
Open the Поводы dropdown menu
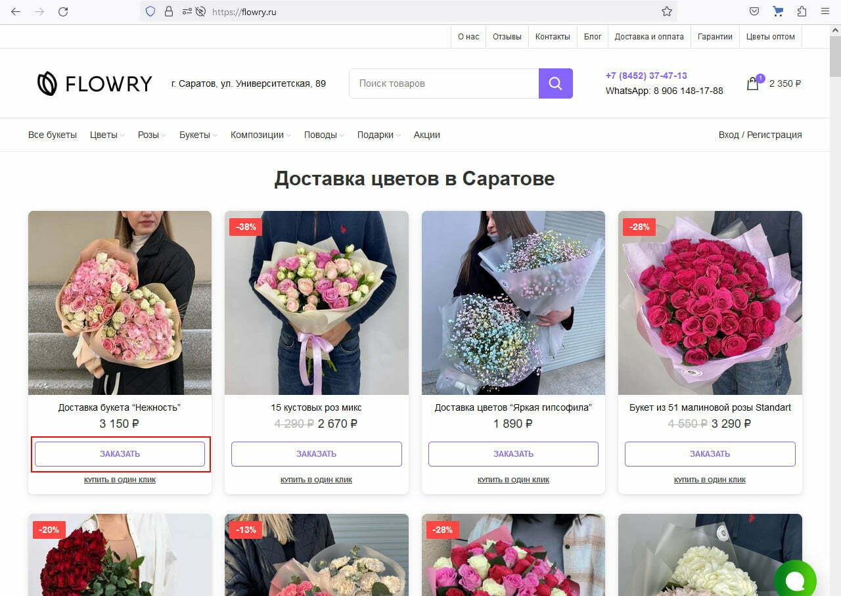coord(323,135)
